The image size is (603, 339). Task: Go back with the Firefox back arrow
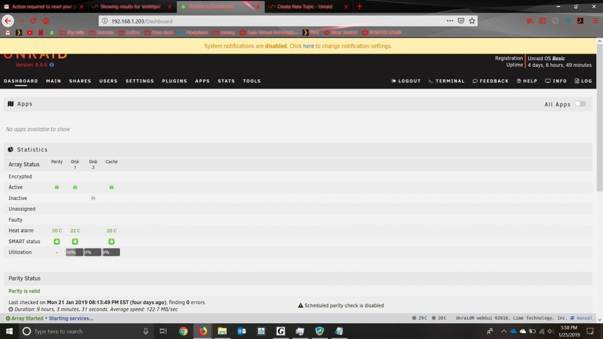(8, 20)
